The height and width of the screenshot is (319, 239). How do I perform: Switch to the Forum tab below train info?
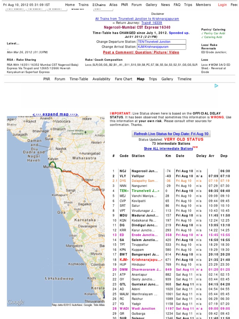click(x=60, y=79)
